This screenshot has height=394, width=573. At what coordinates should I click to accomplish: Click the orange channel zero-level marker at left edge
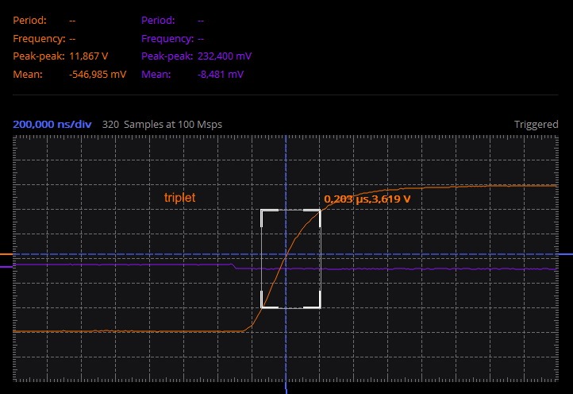coord(6,254)
